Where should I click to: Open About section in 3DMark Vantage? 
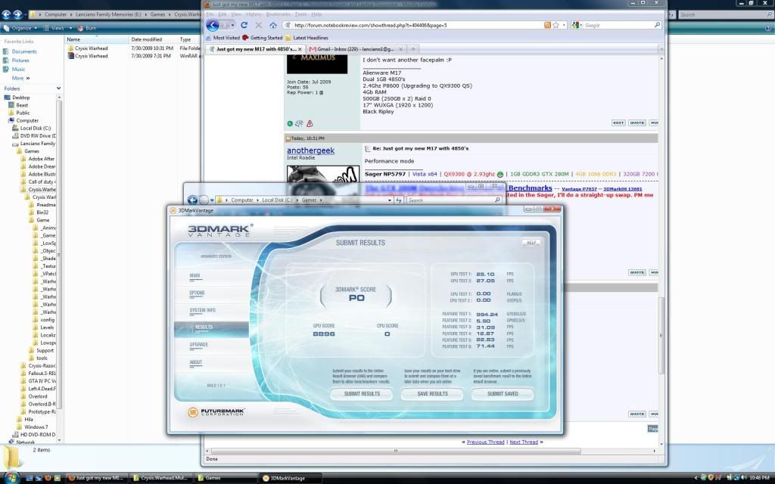click(196, 362)
